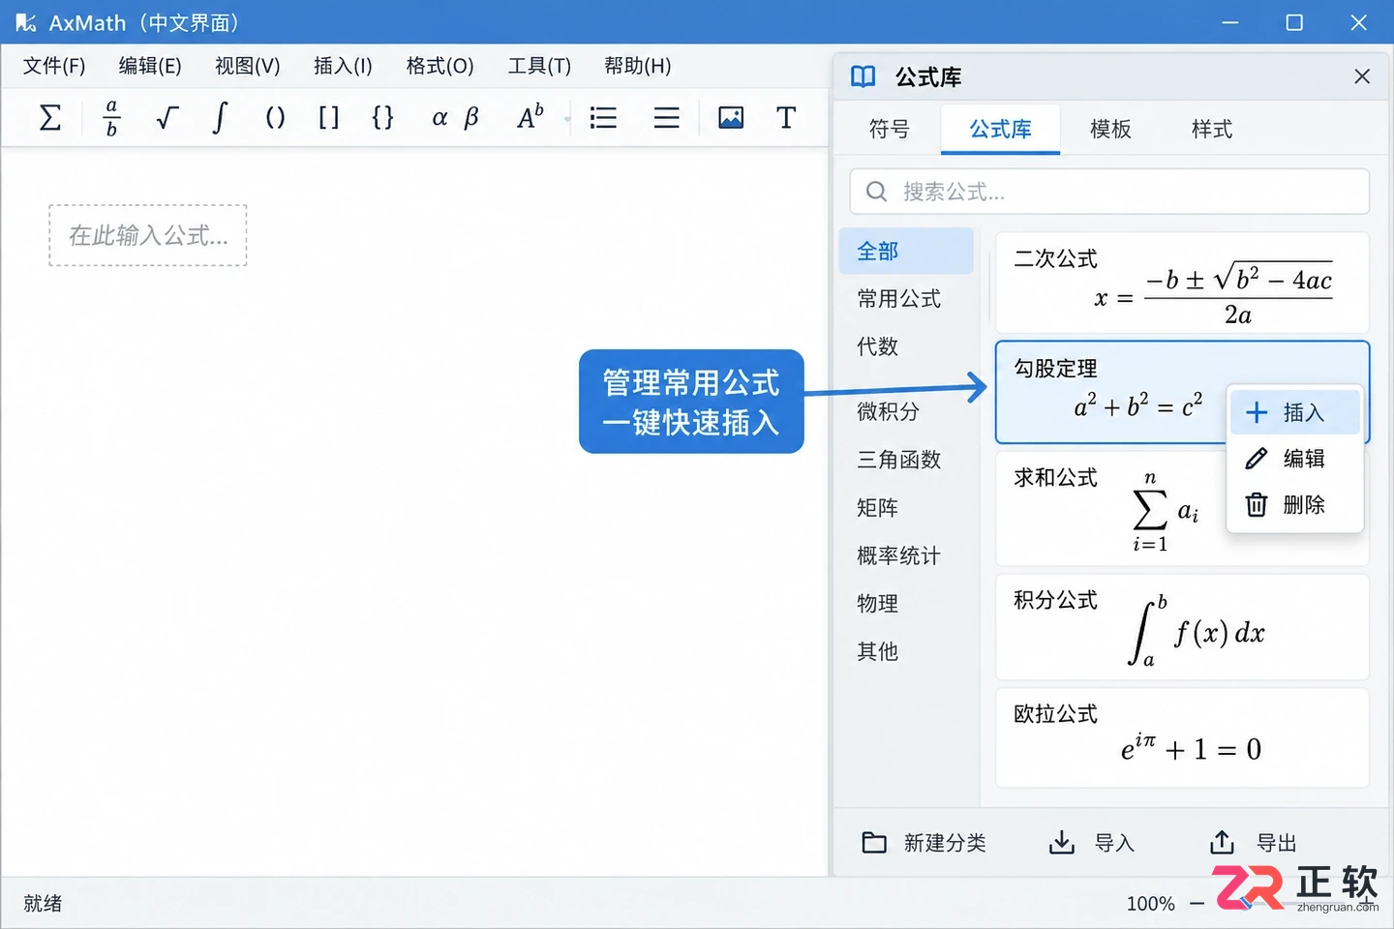This screenshot has height=929, width=1394.
Task: Click the search magnifier icon
Action: coord(876,192)
